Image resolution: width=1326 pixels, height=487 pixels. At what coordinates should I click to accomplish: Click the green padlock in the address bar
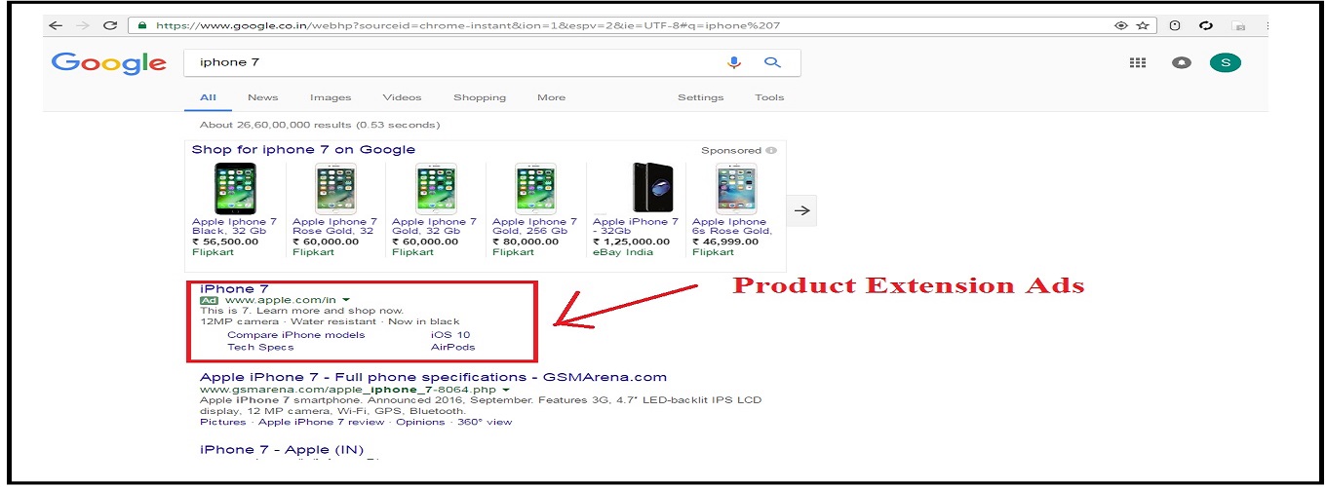[x=141, y=25]
